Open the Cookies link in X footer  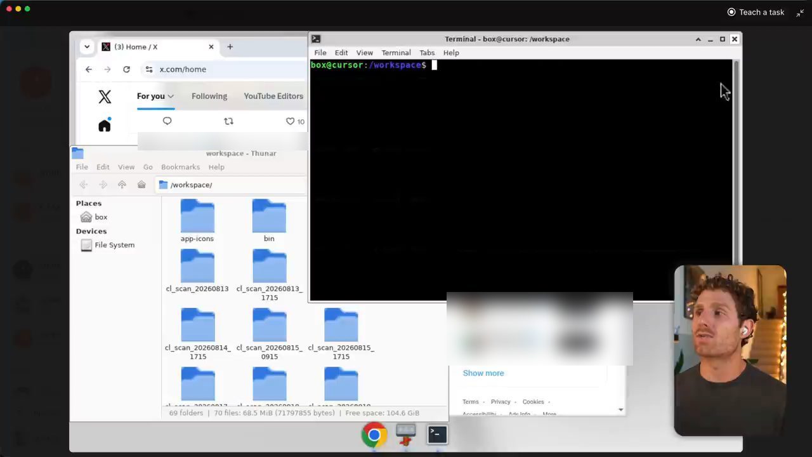pyautogui.click(x=534, y=402)
